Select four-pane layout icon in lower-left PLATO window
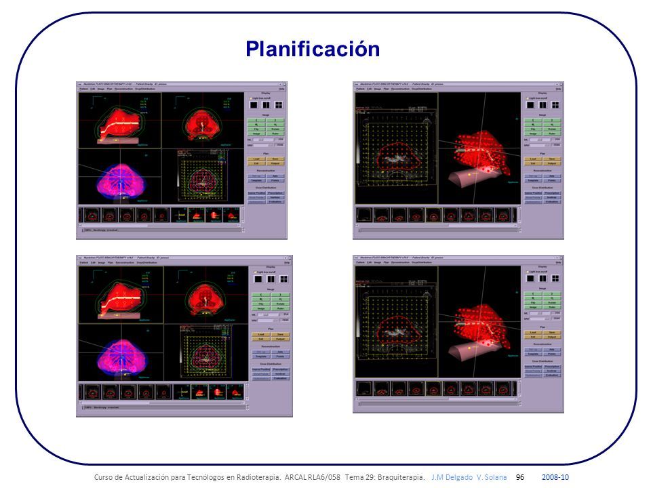Image resolution: width=651 pixels, height=488 pixels. [x=284, y=279]
